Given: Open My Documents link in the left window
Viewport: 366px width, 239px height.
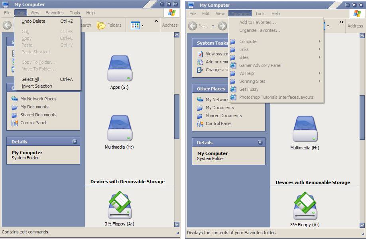Looking at the screenshot, I should (30, 107).
